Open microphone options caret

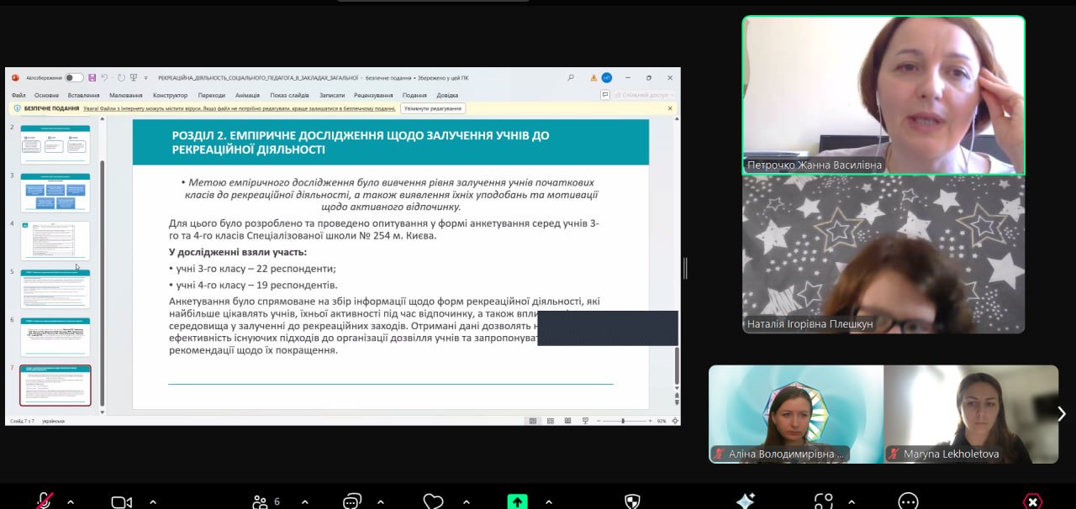(71, 502)
